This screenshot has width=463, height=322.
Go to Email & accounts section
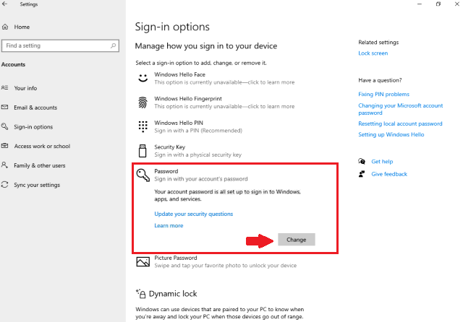click(35, 108)
